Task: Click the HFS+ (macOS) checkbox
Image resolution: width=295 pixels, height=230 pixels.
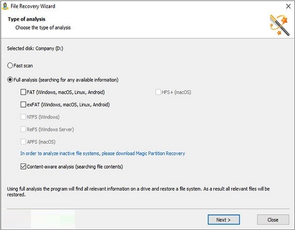Action: (158, 92)
